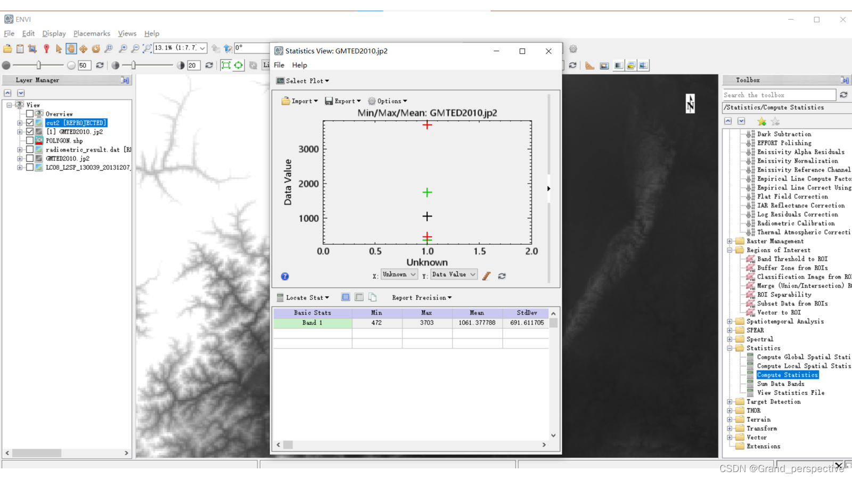Click the green stretch-on-full-extent circle icon
Image resolution: width=852 pixels, height=479 pixels.
[239, 65]
